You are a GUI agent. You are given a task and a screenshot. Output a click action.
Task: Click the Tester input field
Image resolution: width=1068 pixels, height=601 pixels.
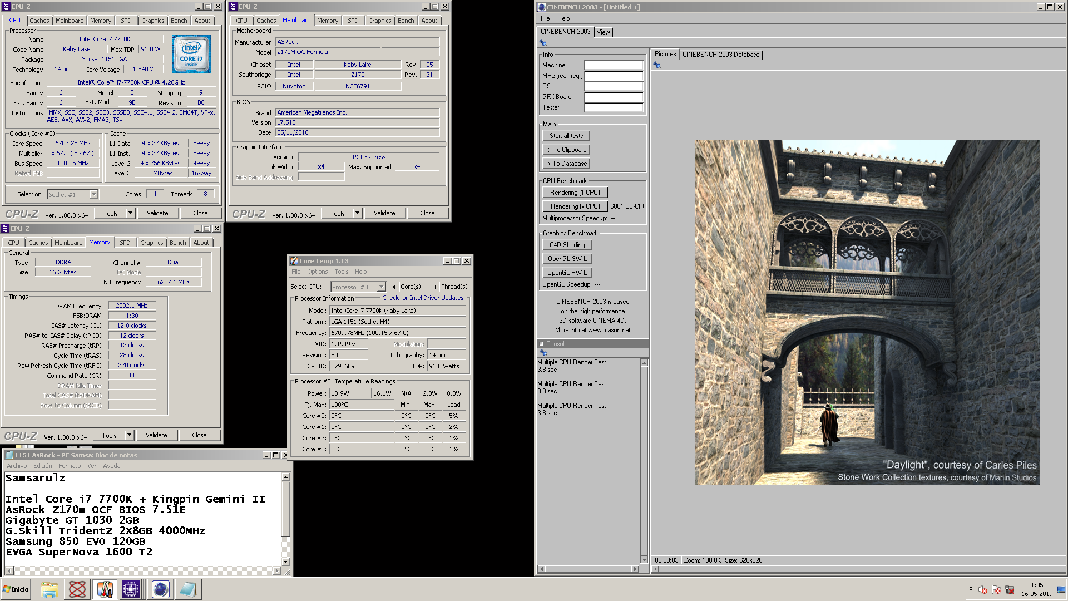614,107
